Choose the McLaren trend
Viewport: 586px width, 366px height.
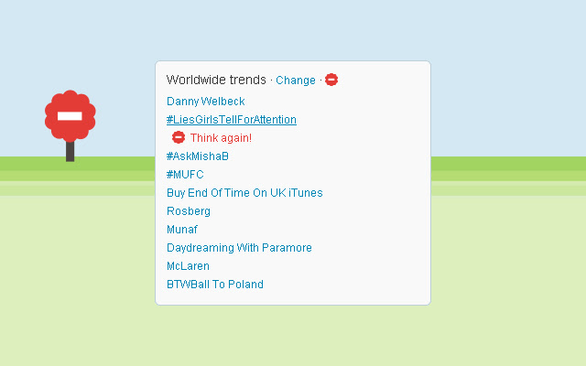tap(188, 266)
